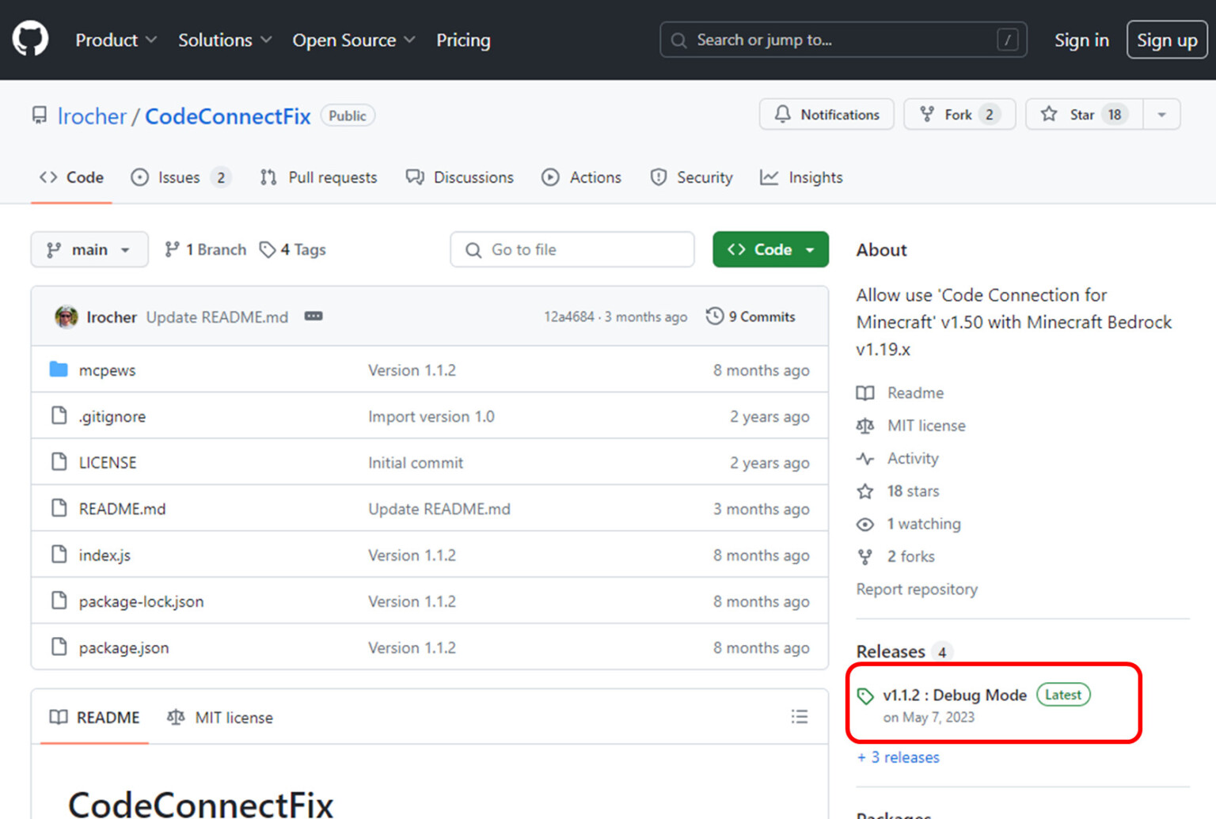The image size is (1216, 819).
Task: Select the README tab
Action: pyautogui.click(x=94, y=717)
